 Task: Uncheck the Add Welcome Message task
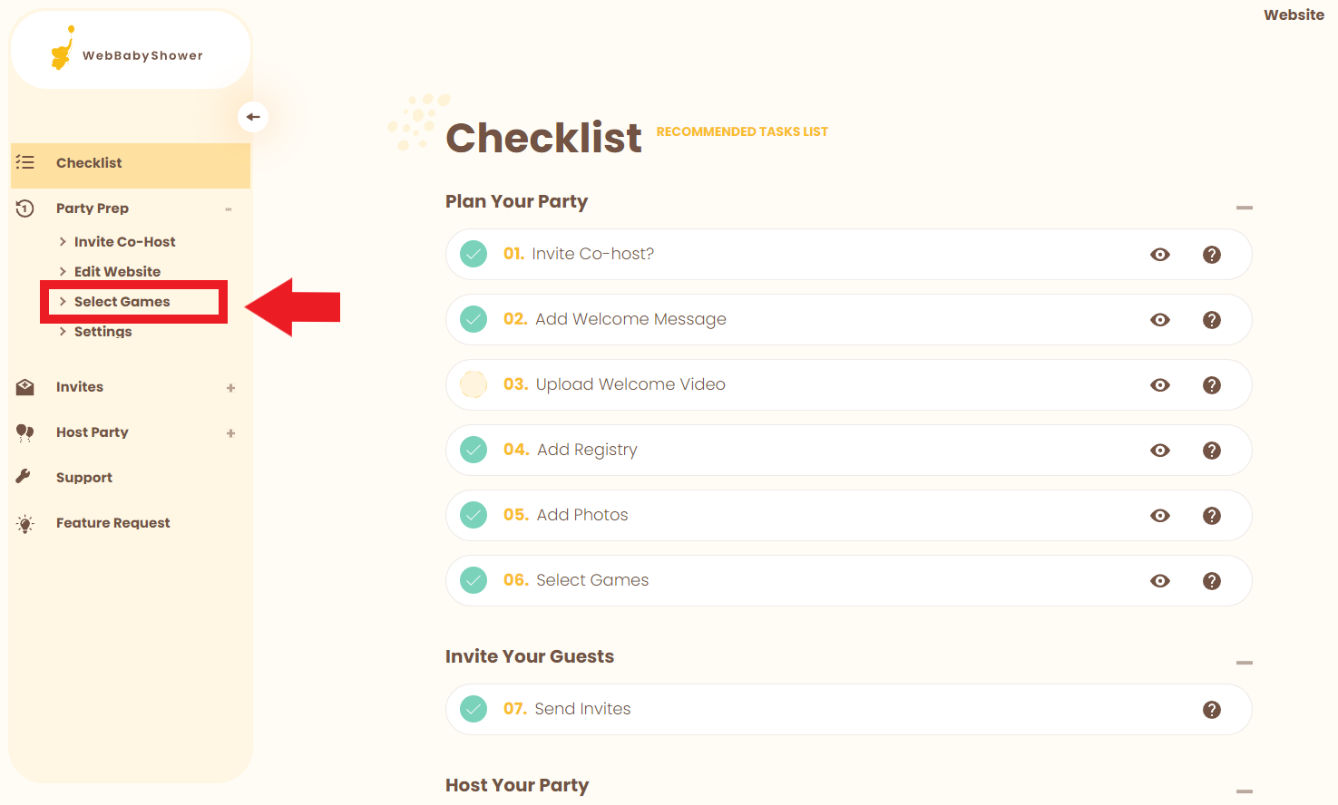[x=474, y=319]
